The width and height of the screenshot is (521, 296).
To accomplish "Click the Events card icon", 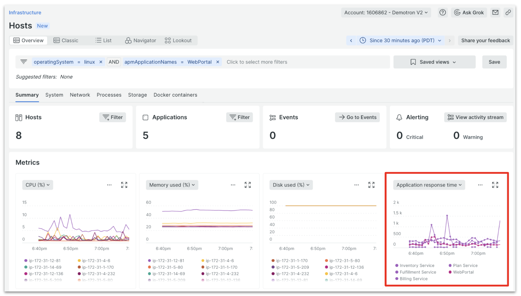I will [x=273, y=117].
